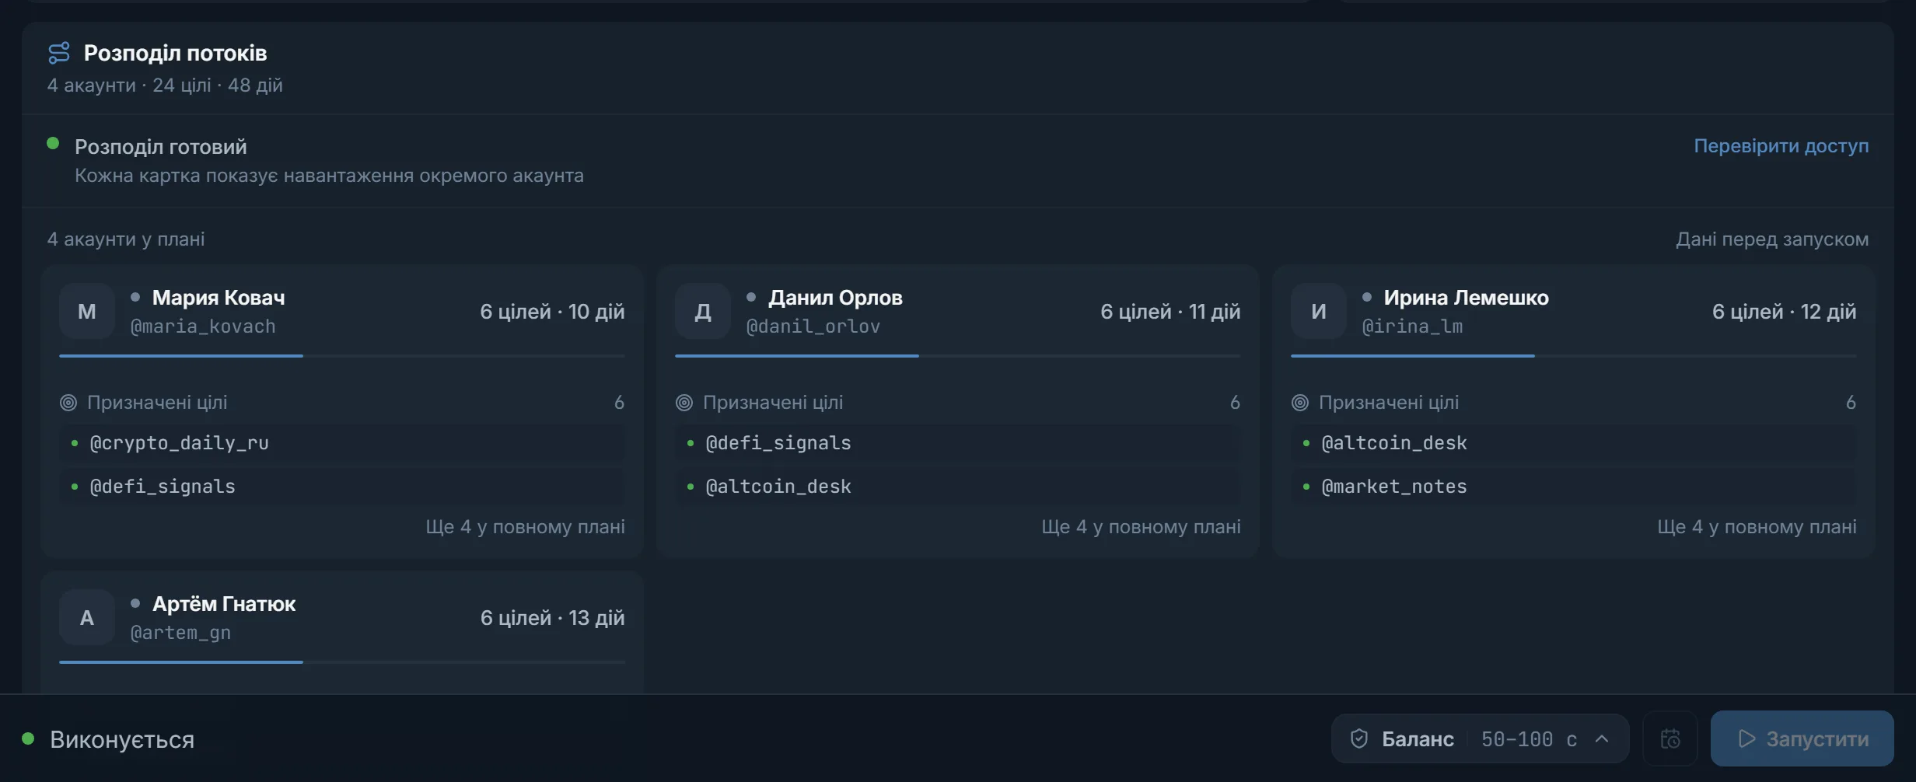
Task: Open the account name "Мария Ковач"
Action: 219,298
